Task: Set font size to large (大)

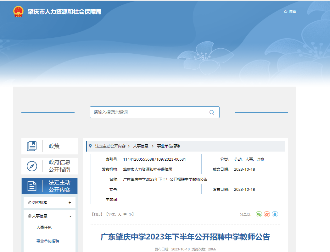Action: 120,214
